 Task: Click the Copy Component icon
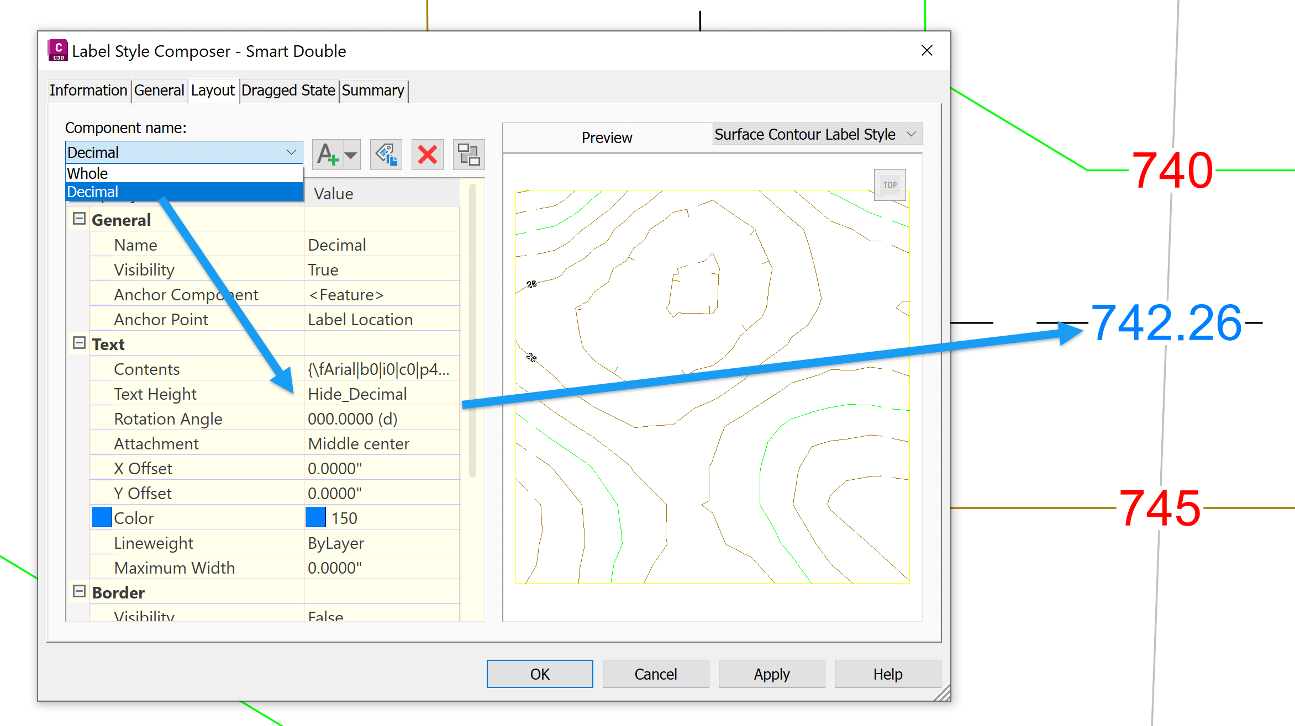pyautogui.click(x=386, y=155)
